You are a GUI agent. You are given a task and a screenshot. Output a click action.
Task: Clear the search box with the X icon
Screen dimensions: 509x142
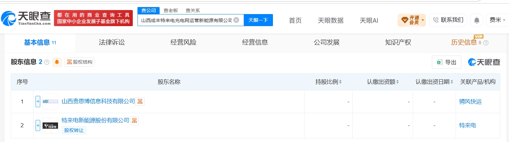pyautogui.click(x=236, y=20)
